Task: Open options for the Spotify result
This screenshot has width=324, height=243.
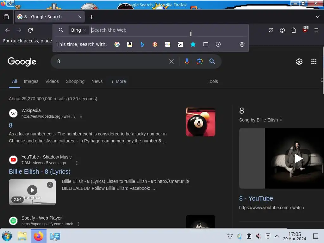Action: tap(78, 224)
